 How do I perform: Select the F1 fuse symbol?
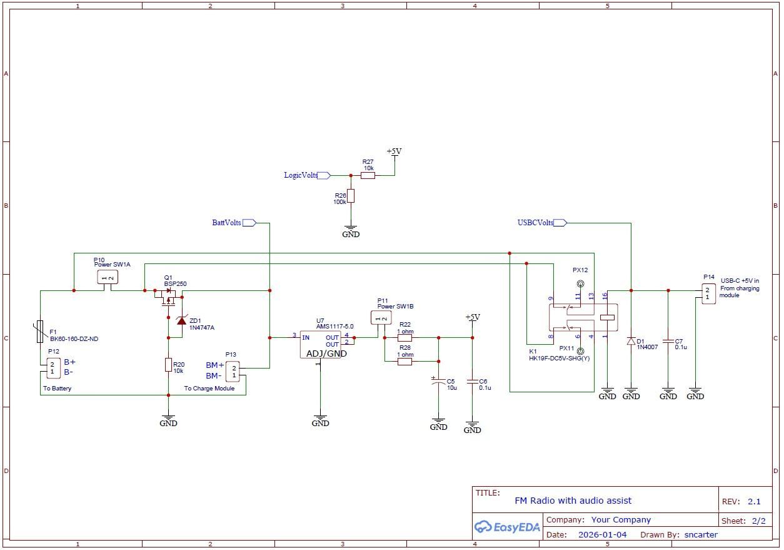[41, 332]
